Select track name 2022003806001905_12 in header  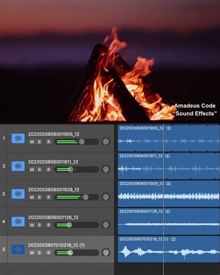[54, 134]
